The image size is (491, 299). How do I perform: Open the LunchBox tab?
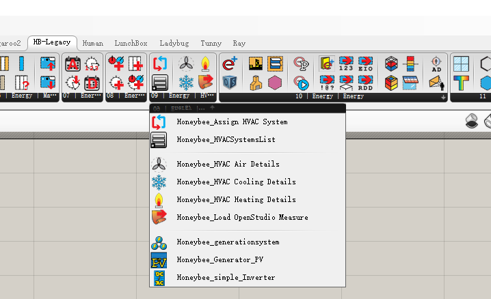(131, 43)
